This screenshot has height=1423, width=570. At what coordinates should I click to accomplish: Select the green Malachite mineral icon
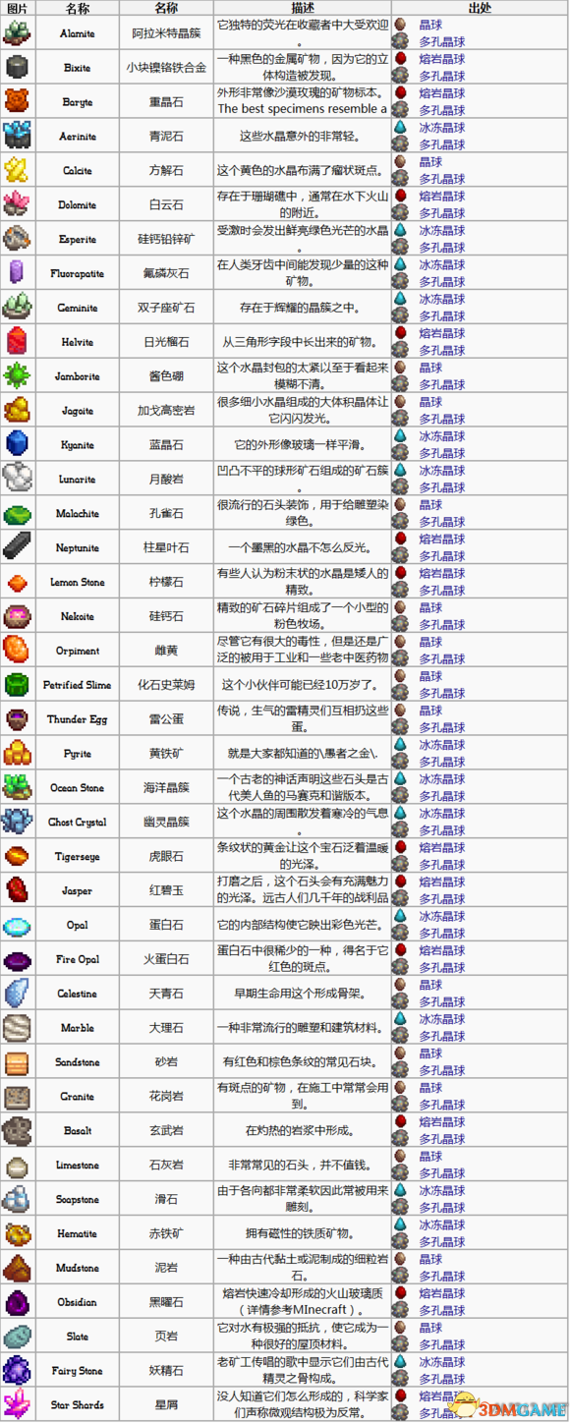[17, 513]
